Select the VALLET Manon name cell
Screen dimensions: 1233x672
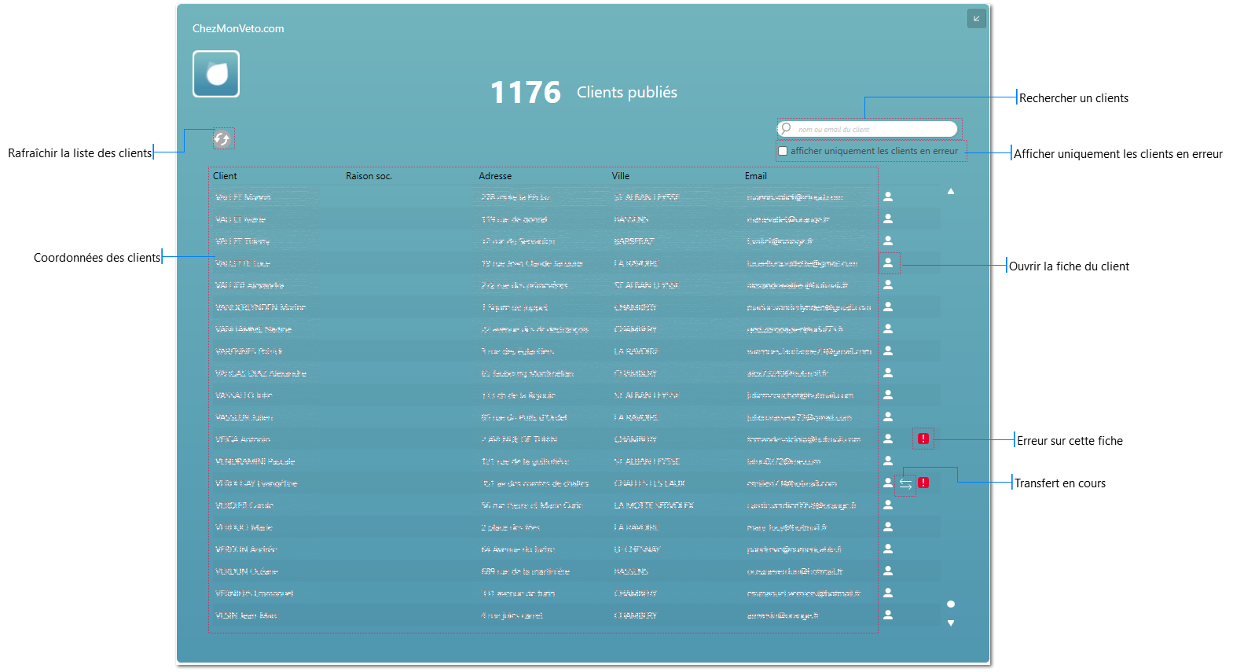coord(243,197)
